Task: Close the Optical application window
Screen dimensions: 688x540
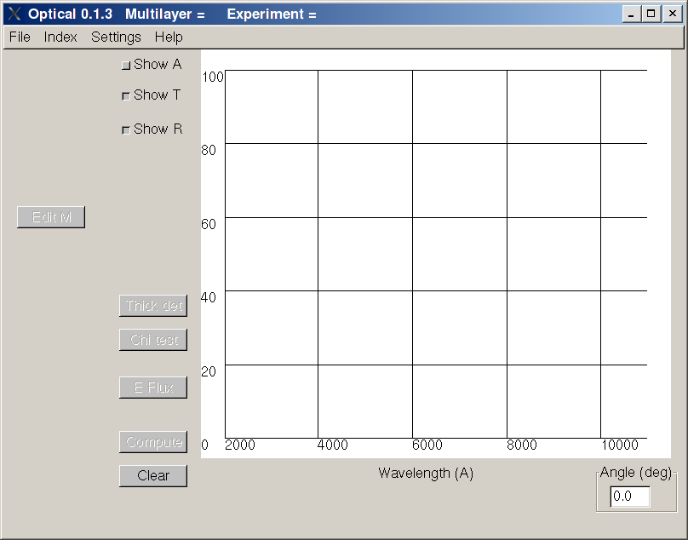Action: coord(672,14)
